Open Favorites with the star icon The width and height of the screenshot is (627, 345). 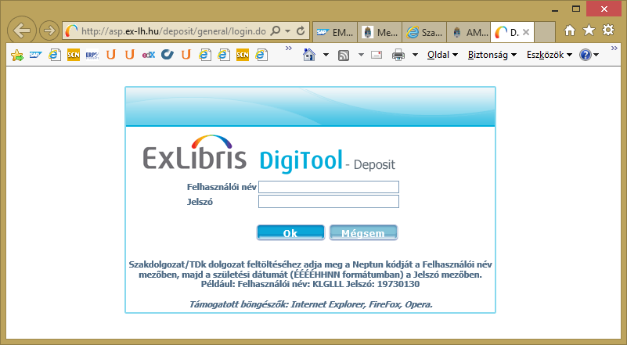(589, 31)
